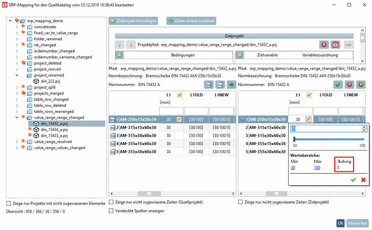Click the Abbrechen button
Viewport: 372px width, 230px height.
click(x=358, y=223)
